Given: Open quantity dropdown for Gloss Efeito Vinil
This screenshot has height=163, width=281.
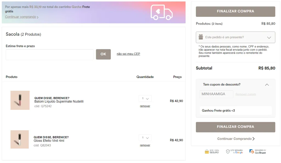Looking at the screenshot, I should point(145,138).
